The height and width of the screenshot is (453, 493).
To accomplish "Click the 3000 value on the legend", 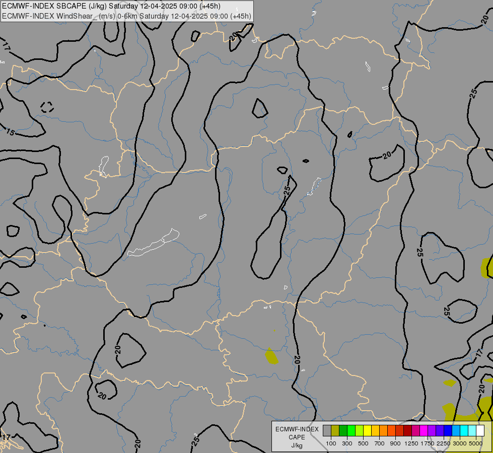I will (x=460, y=443).
